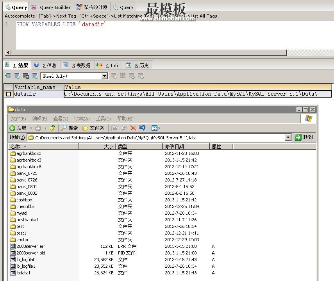
Task: Open the 文件(F) menu in data window
Action: point(18,119)
